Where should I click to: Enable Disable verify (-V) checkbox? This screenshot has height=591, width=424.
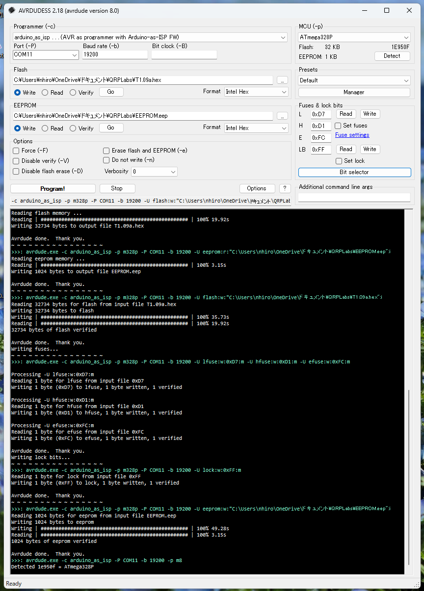16,161
